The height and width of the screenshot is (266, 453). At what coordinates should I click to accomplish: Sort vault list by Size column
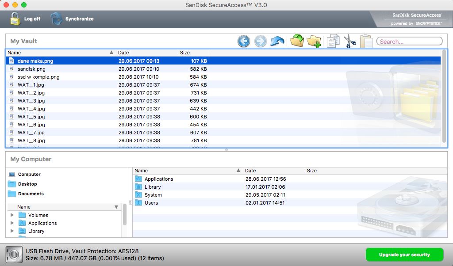tap(193, 53)
